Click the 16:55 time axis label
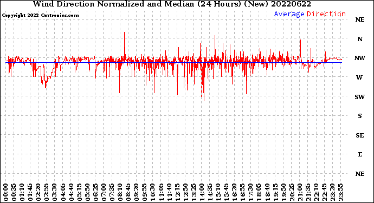Viewport: 374px width, 203px height. pos(243,192)
